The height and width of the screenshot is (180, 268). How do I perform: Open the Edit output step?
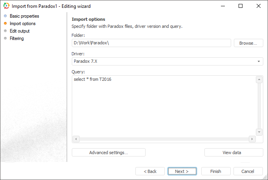20,31
